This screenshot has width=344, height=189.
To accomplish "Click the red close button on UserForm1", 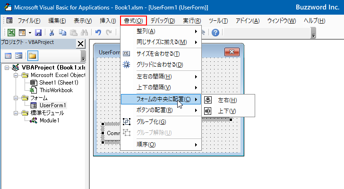I will tap(232, 52).
